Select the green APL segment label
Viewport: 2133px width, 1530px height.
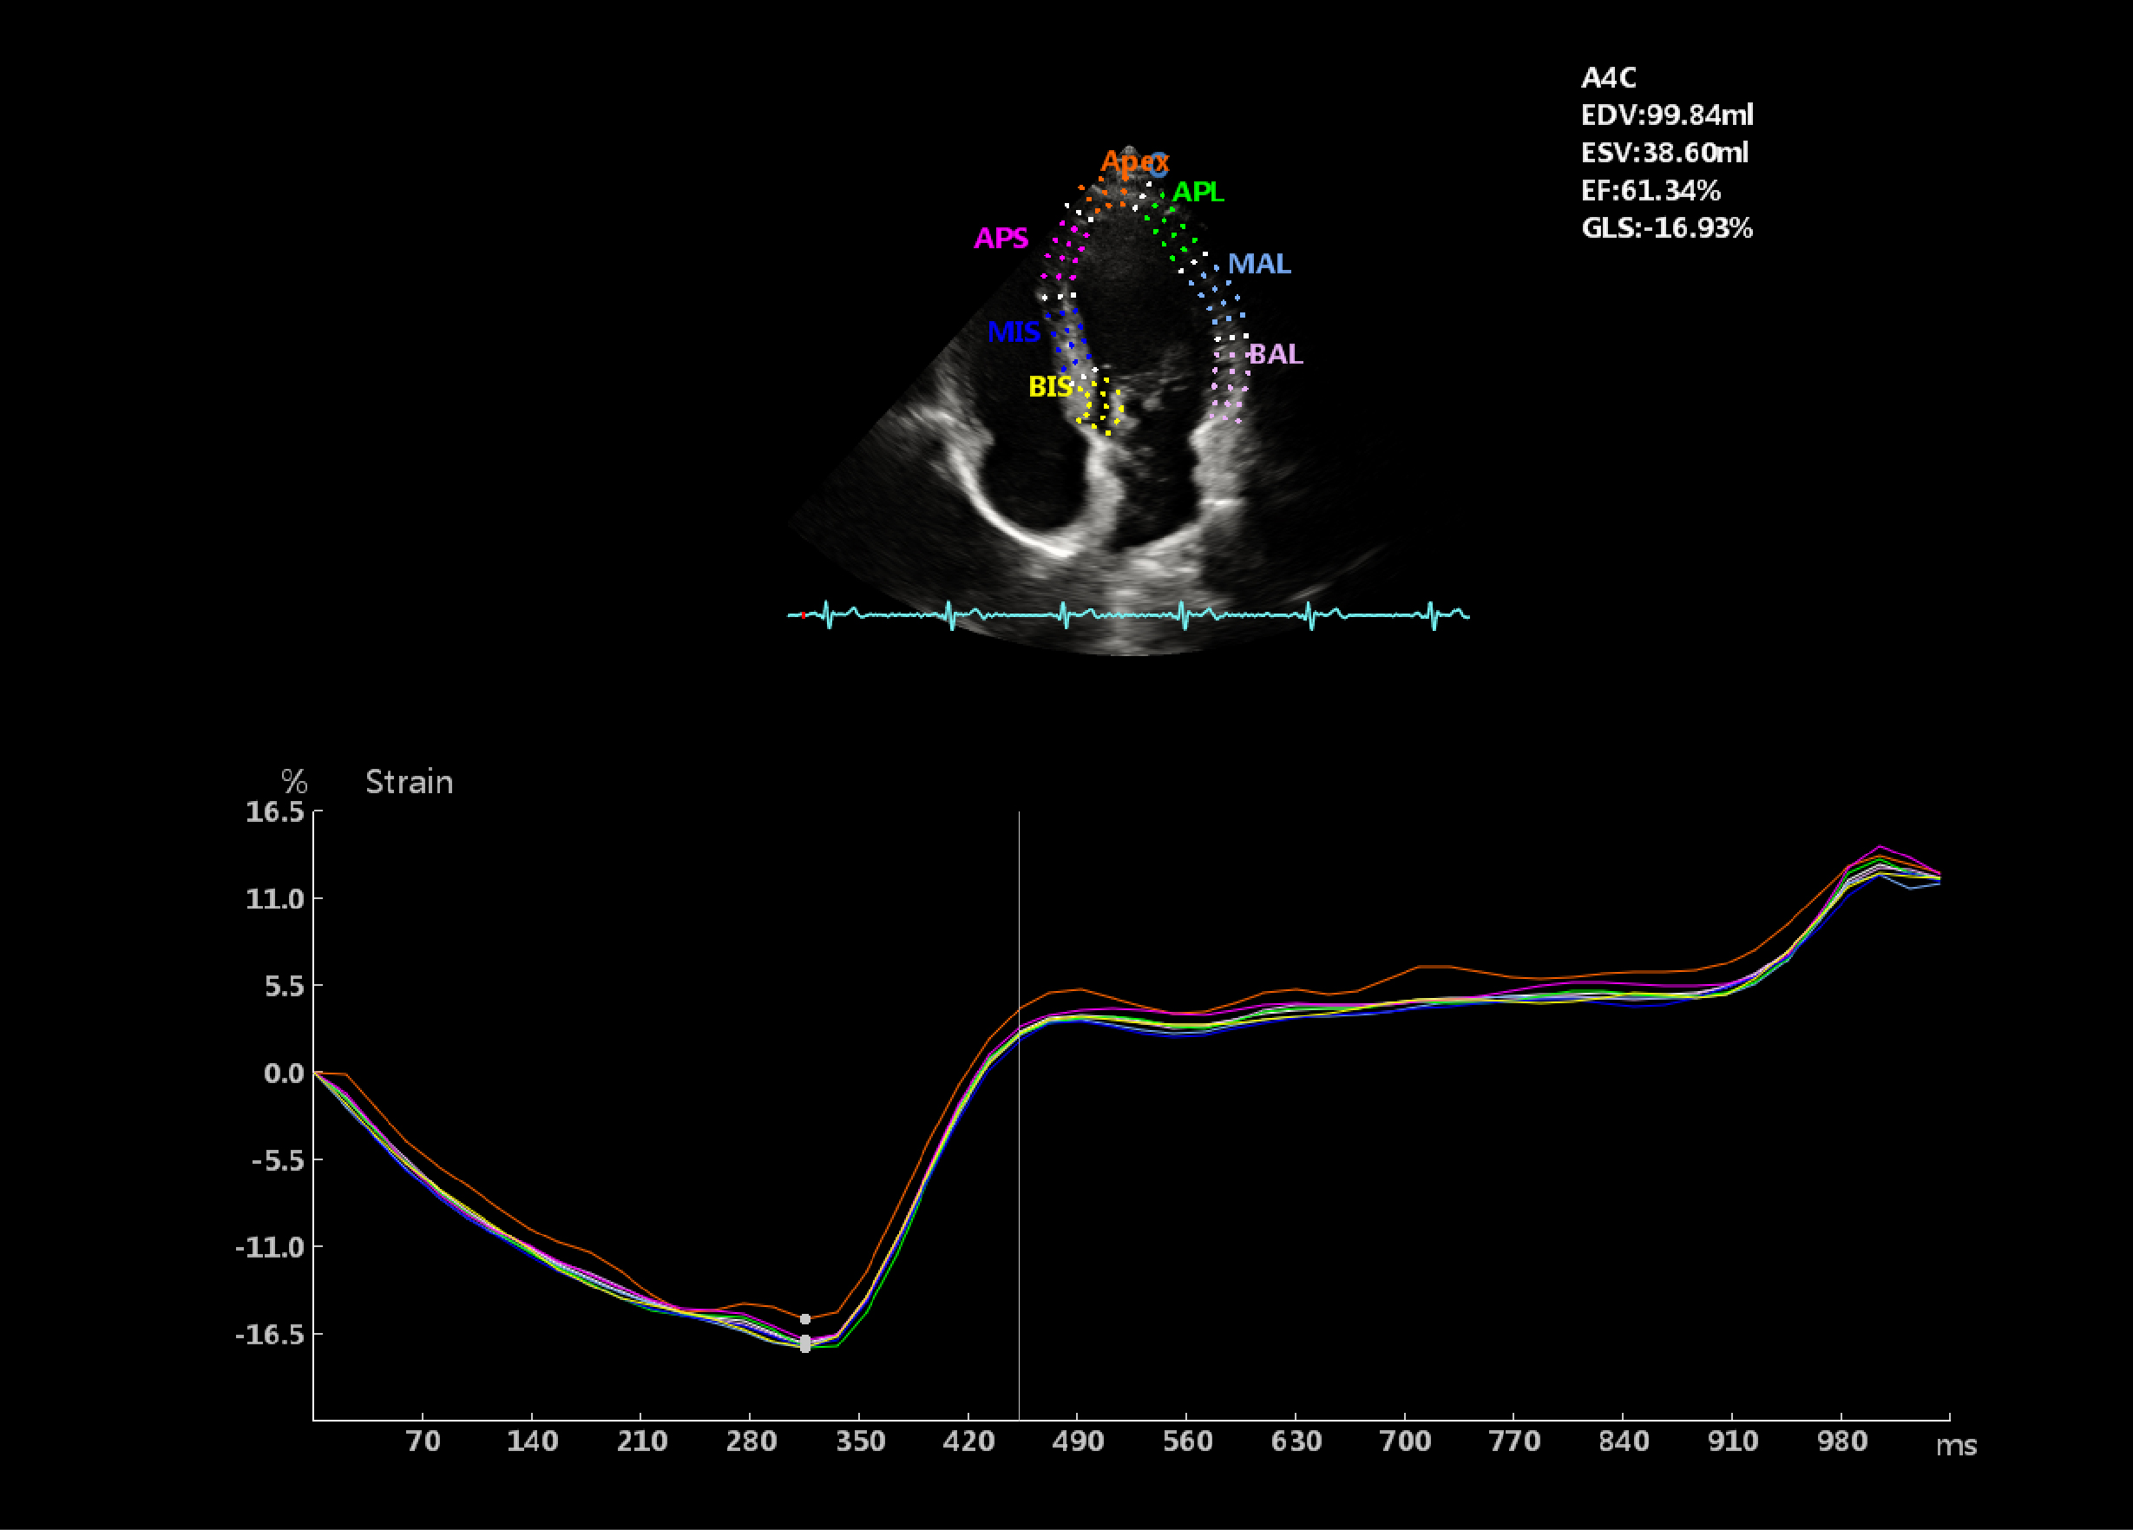1198,192
